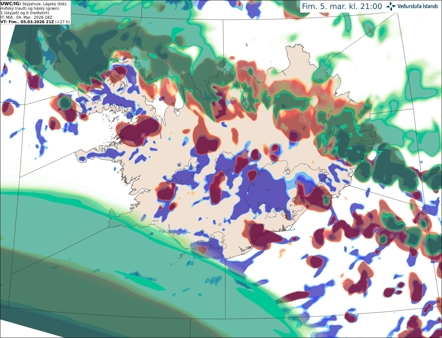Click the 'VT: Fim.. 05.03.2026 21Z (+27 h)' line
This screenshot has height=338, width=442.
click(x=35, y=21)
